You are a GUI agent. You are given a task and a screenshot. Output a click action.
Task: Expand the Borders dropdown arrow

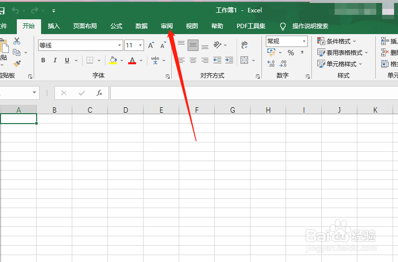(99, 60)
